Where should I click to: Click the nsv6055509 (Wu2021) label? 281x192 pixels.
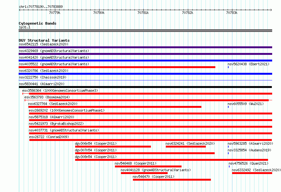[246, 104]
